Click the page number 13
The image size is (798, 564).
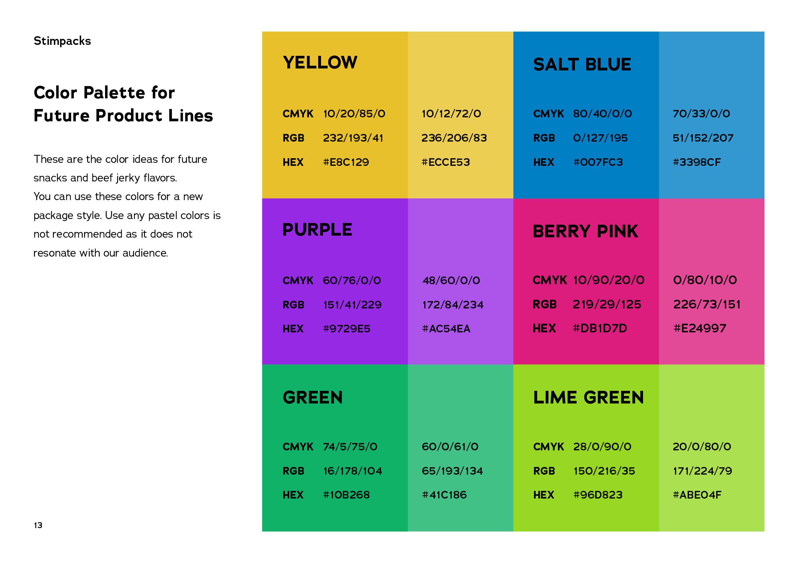click(38, 525)
